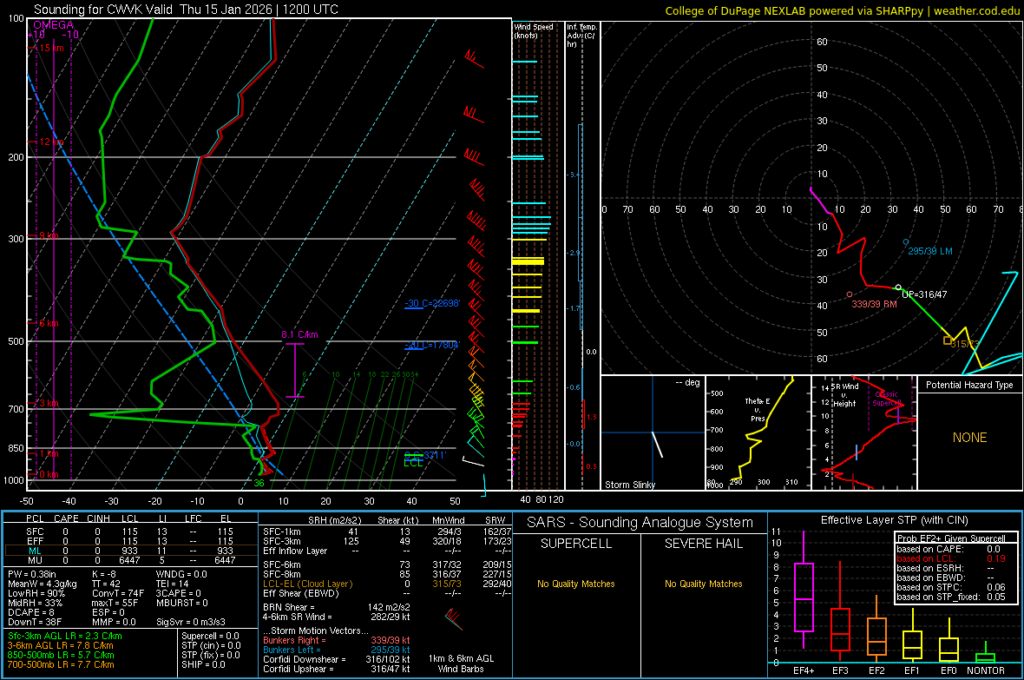Click the SFC-6km shear row
The image size is (1024, 680).
(386, 564)
